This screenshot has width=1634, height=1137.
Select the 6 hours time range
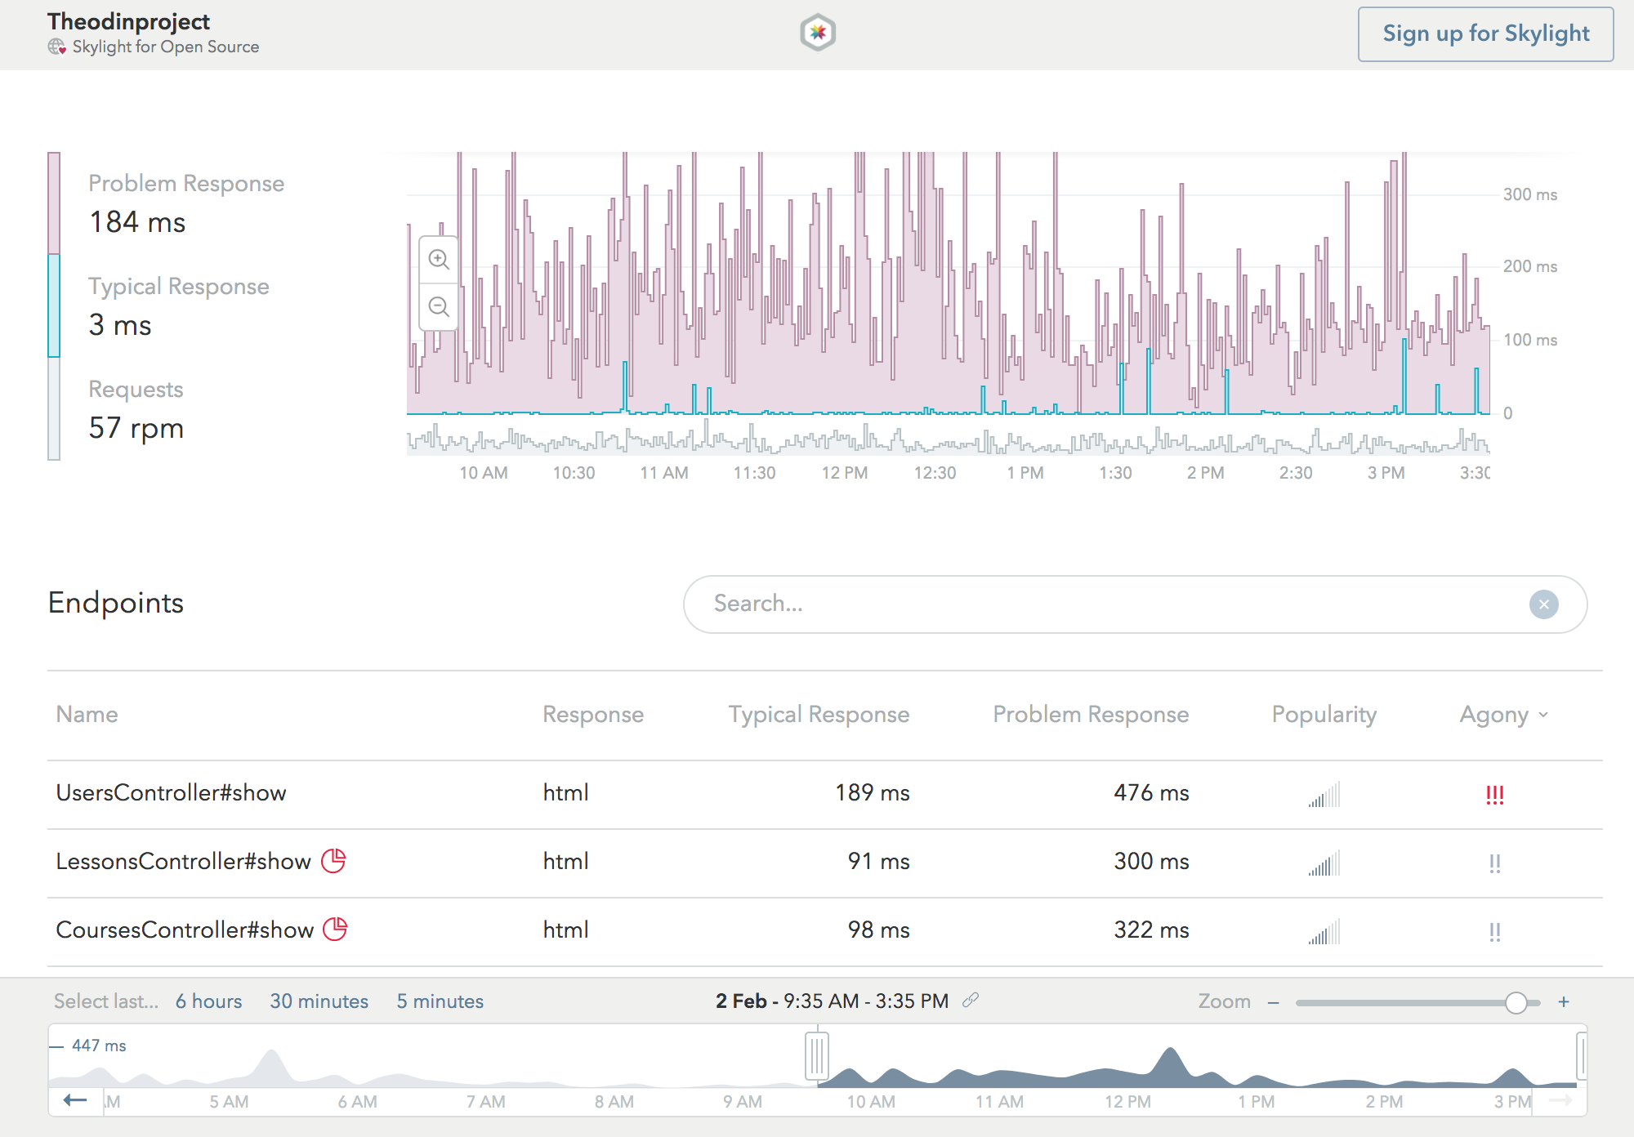(x=208, y=1001)
